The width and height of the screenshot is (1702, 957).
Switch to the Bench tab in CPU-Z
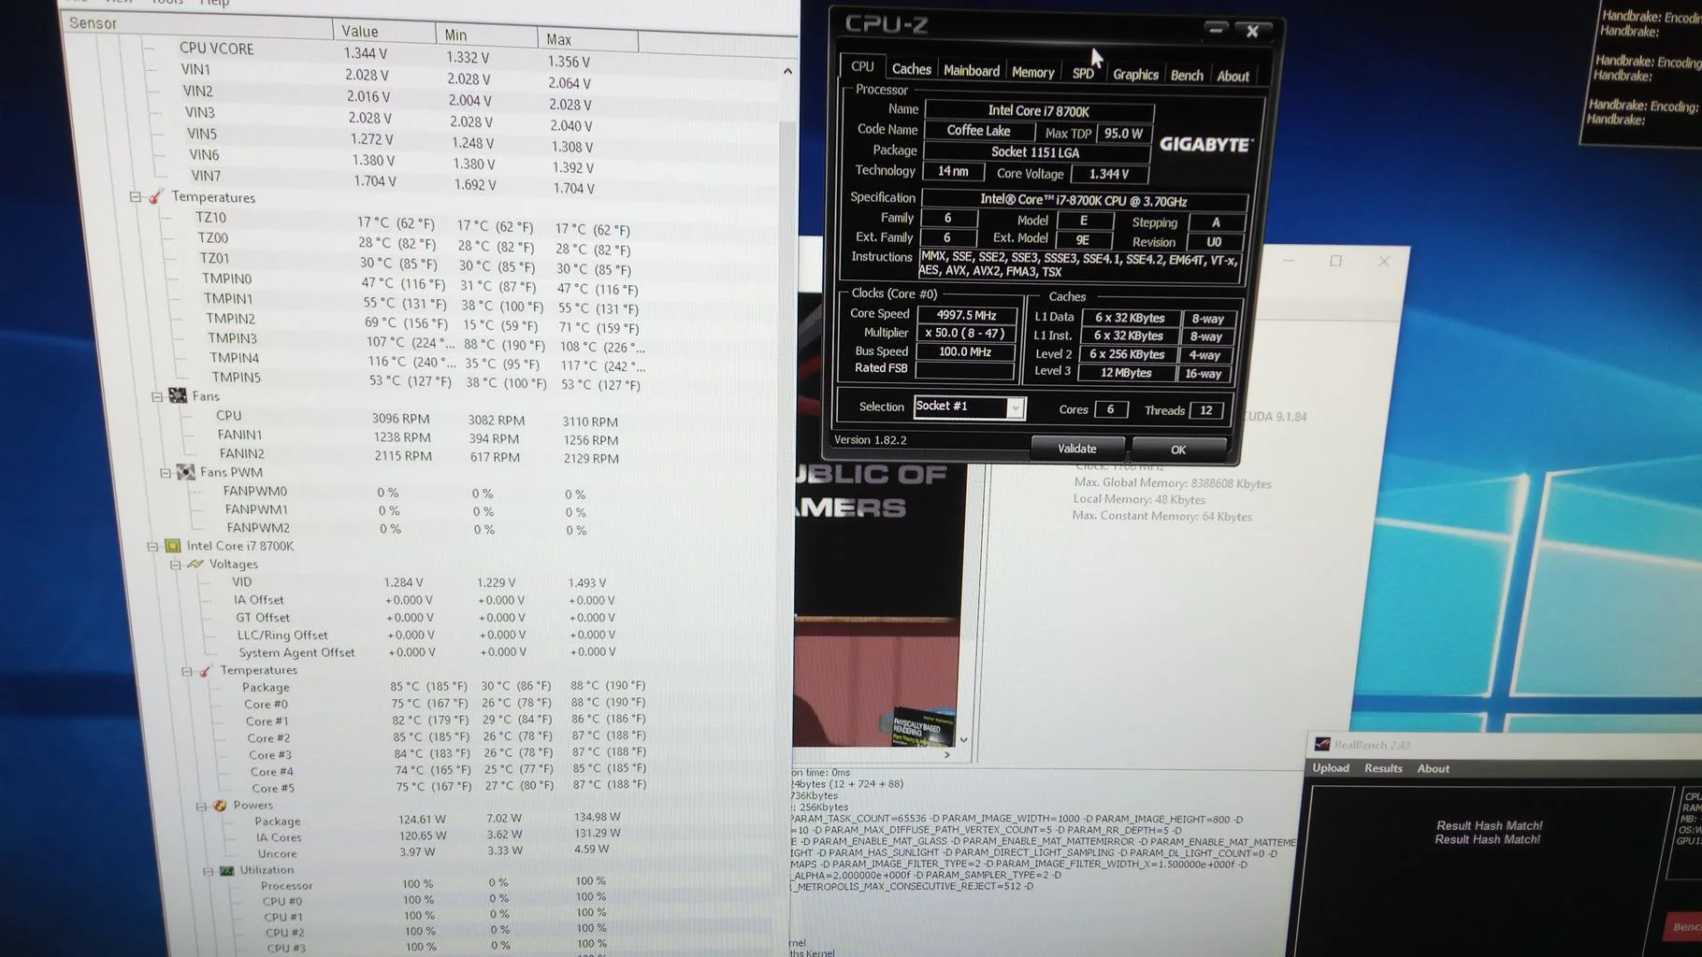click(1187, 76)
